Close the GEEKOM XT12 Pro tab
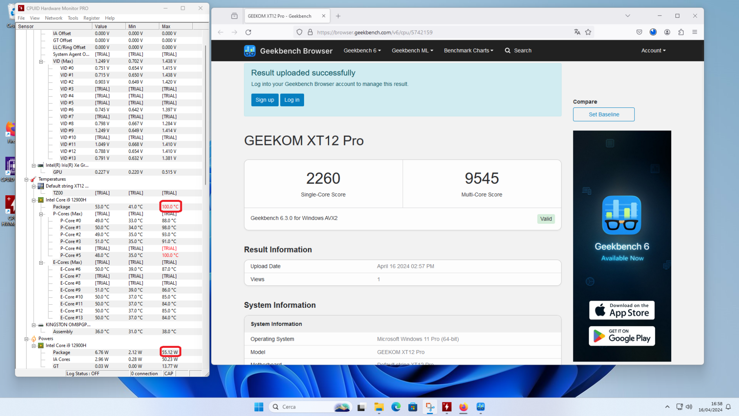Image resolution: width=739 pixels, height=416 pixels. (x=324, y=16)
